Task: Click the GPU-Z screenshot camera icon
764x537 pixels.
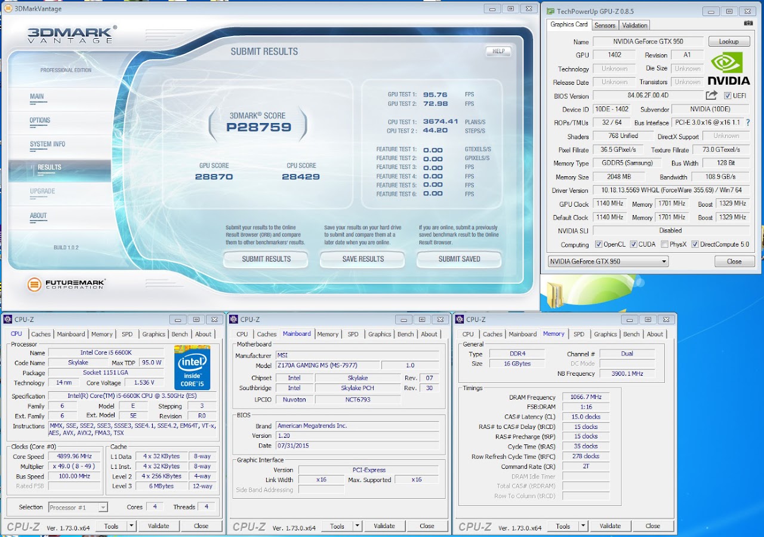Action: [748, 23]
